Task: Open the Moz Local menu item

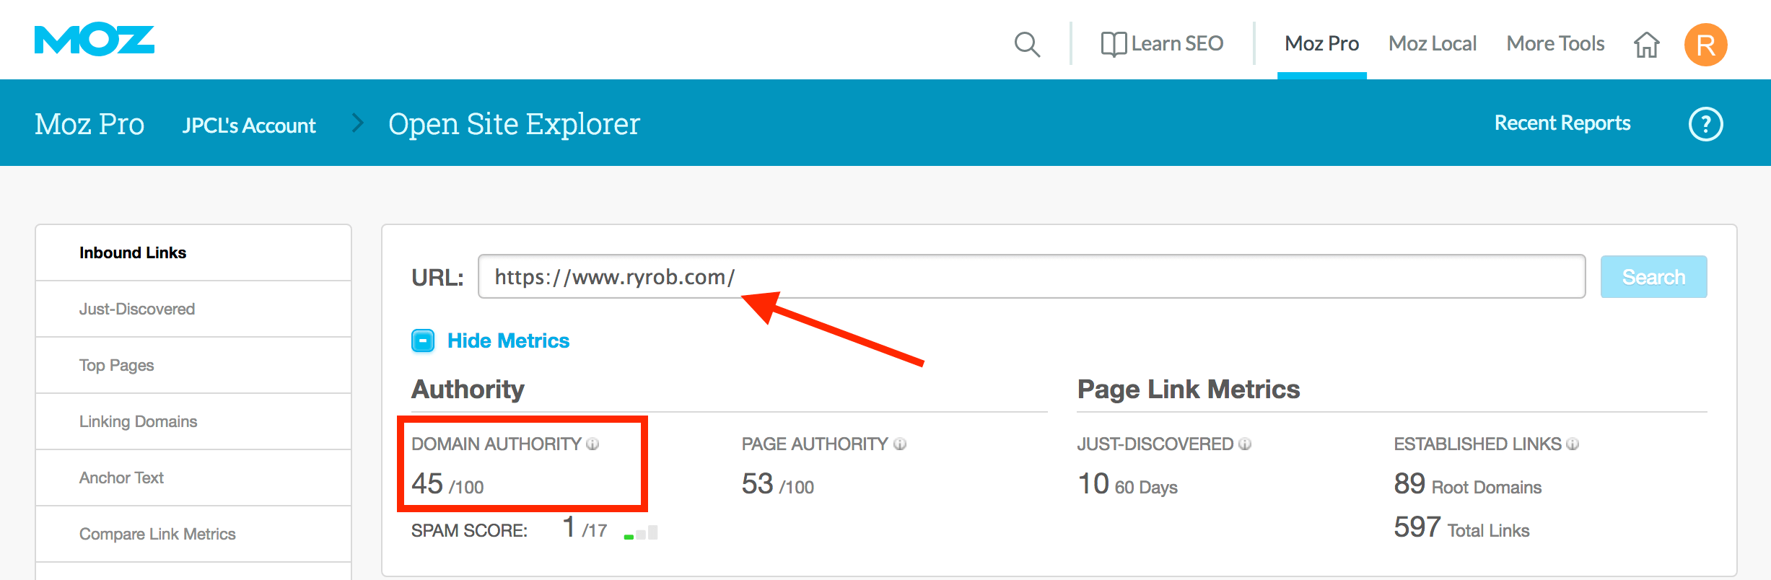Action: coord(1433,44)
